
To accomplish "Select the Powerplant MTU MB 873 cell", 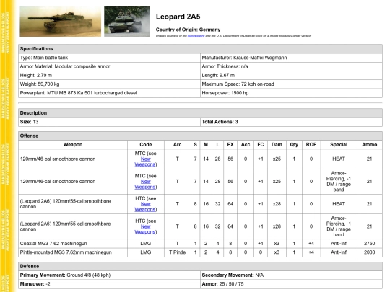I will (x=109, y=93).
